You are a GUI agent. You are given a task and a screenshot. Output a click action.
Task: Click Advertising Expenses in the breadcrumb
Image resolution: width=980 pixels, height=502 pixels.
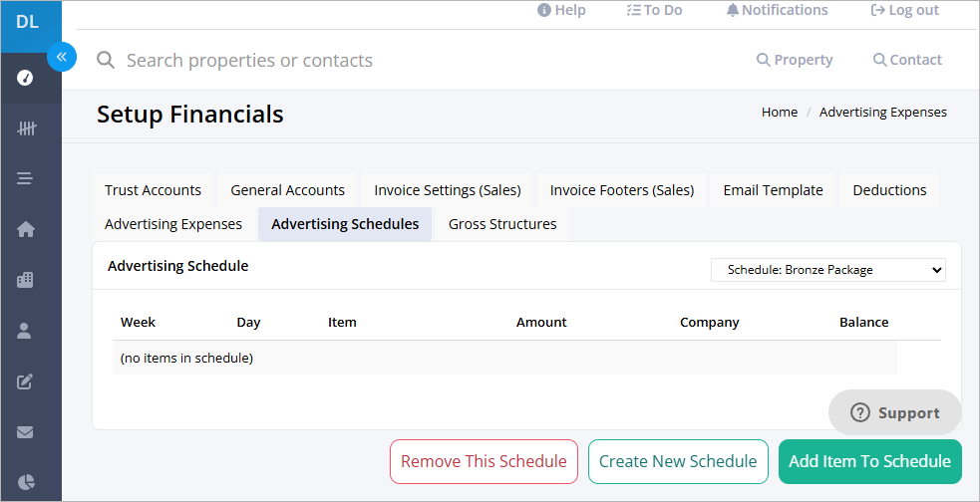pos(883,113)
